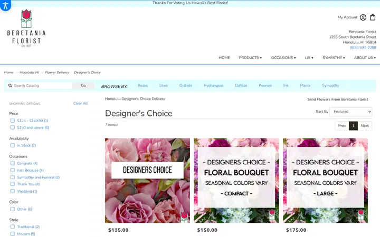
Task: Expand the Lei menu dropdown
Action: (x=309, y=58)
